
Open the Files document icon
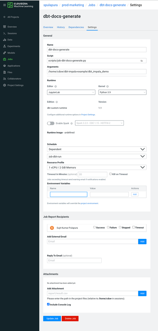click(4, 72)
